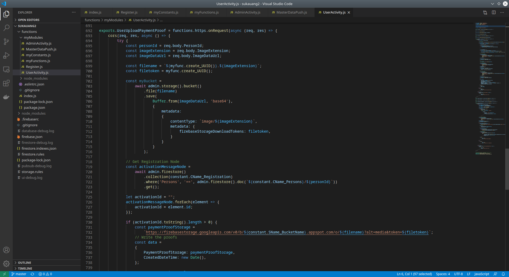Image resolution: width=509 pixels, height=277 pixels.
Task: Open firestore.rules file
Action: [47, 154]
